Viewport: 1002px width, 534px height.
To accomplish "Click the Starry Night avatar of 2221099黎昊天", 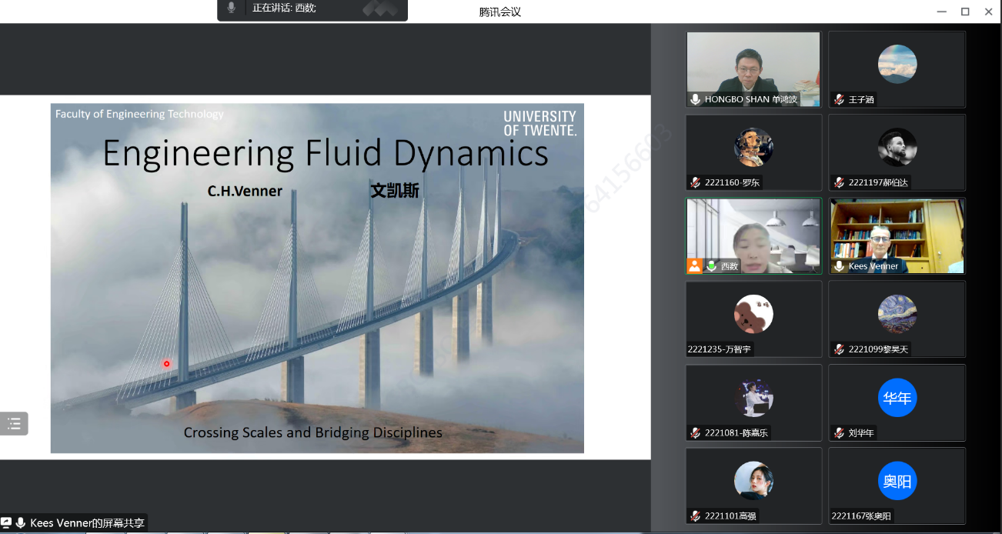I will pyautogui.click(x=897, y=314).
